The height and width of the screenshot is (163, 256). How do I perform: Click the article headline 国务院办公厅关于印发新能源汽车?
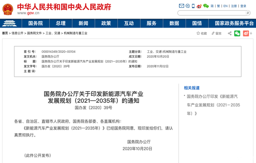pyautogui.click(x=93, y=97)
